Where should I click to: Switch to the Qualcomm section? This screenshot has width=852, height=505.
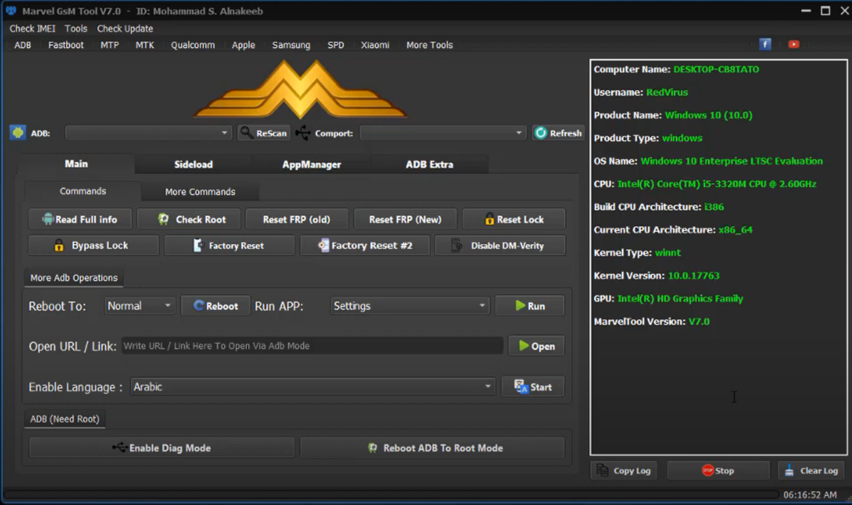tap(193, 45)
